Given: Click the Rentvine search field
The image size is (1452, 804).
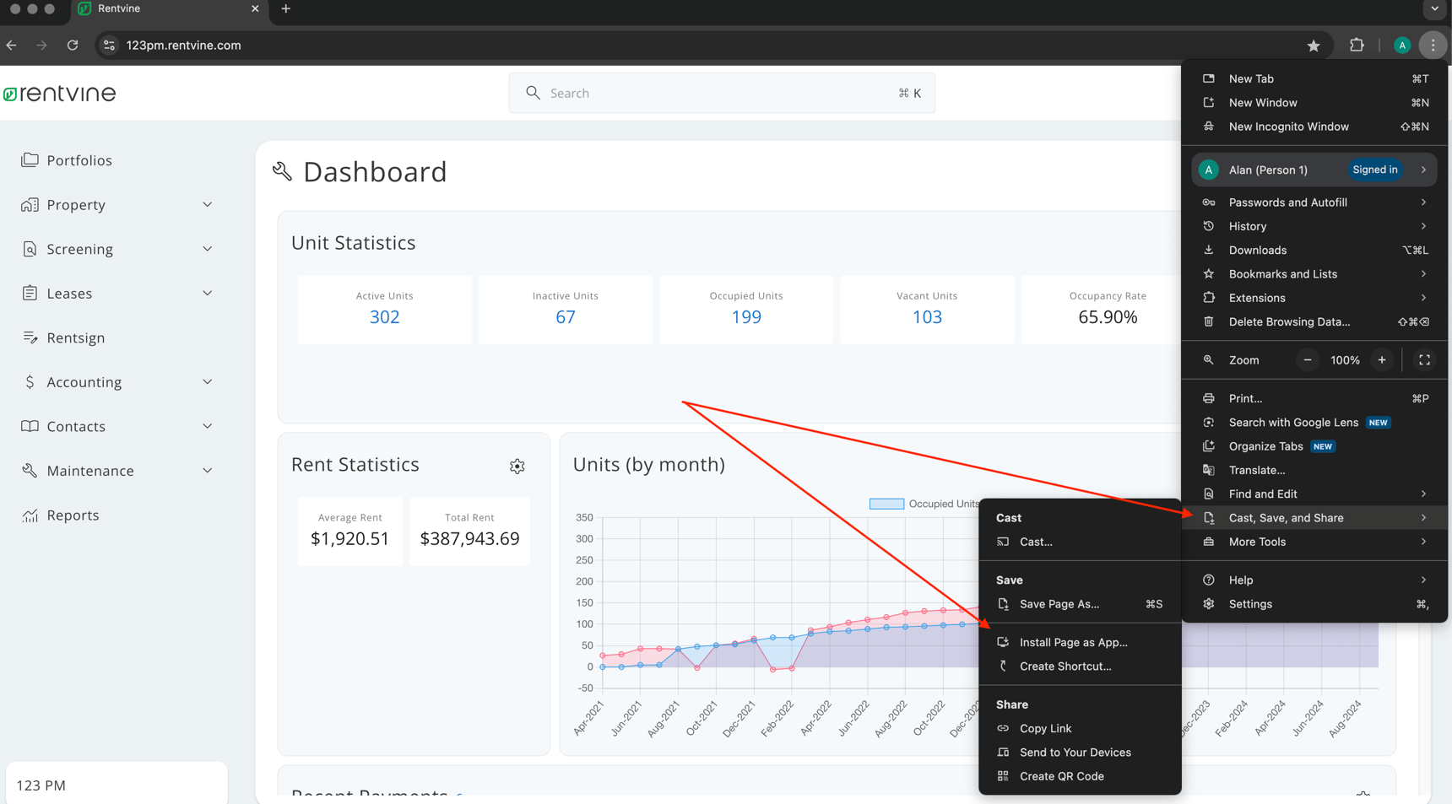Looking at the screenshot, I should click(721, 93).
